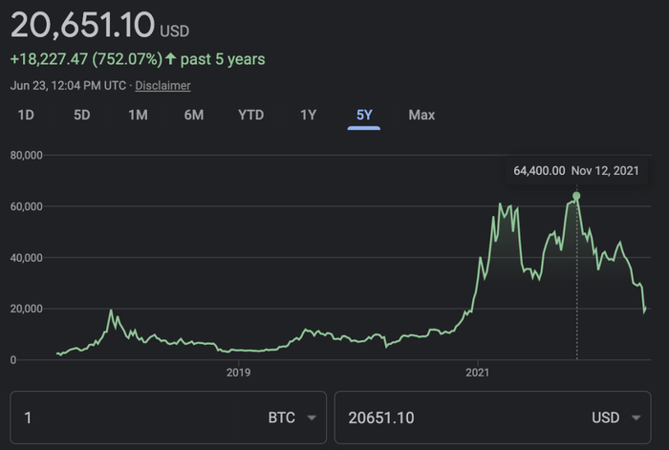Open the USD currency dropdown arrow
This screenshot has width=669, height=450.
tap(636, 418)
